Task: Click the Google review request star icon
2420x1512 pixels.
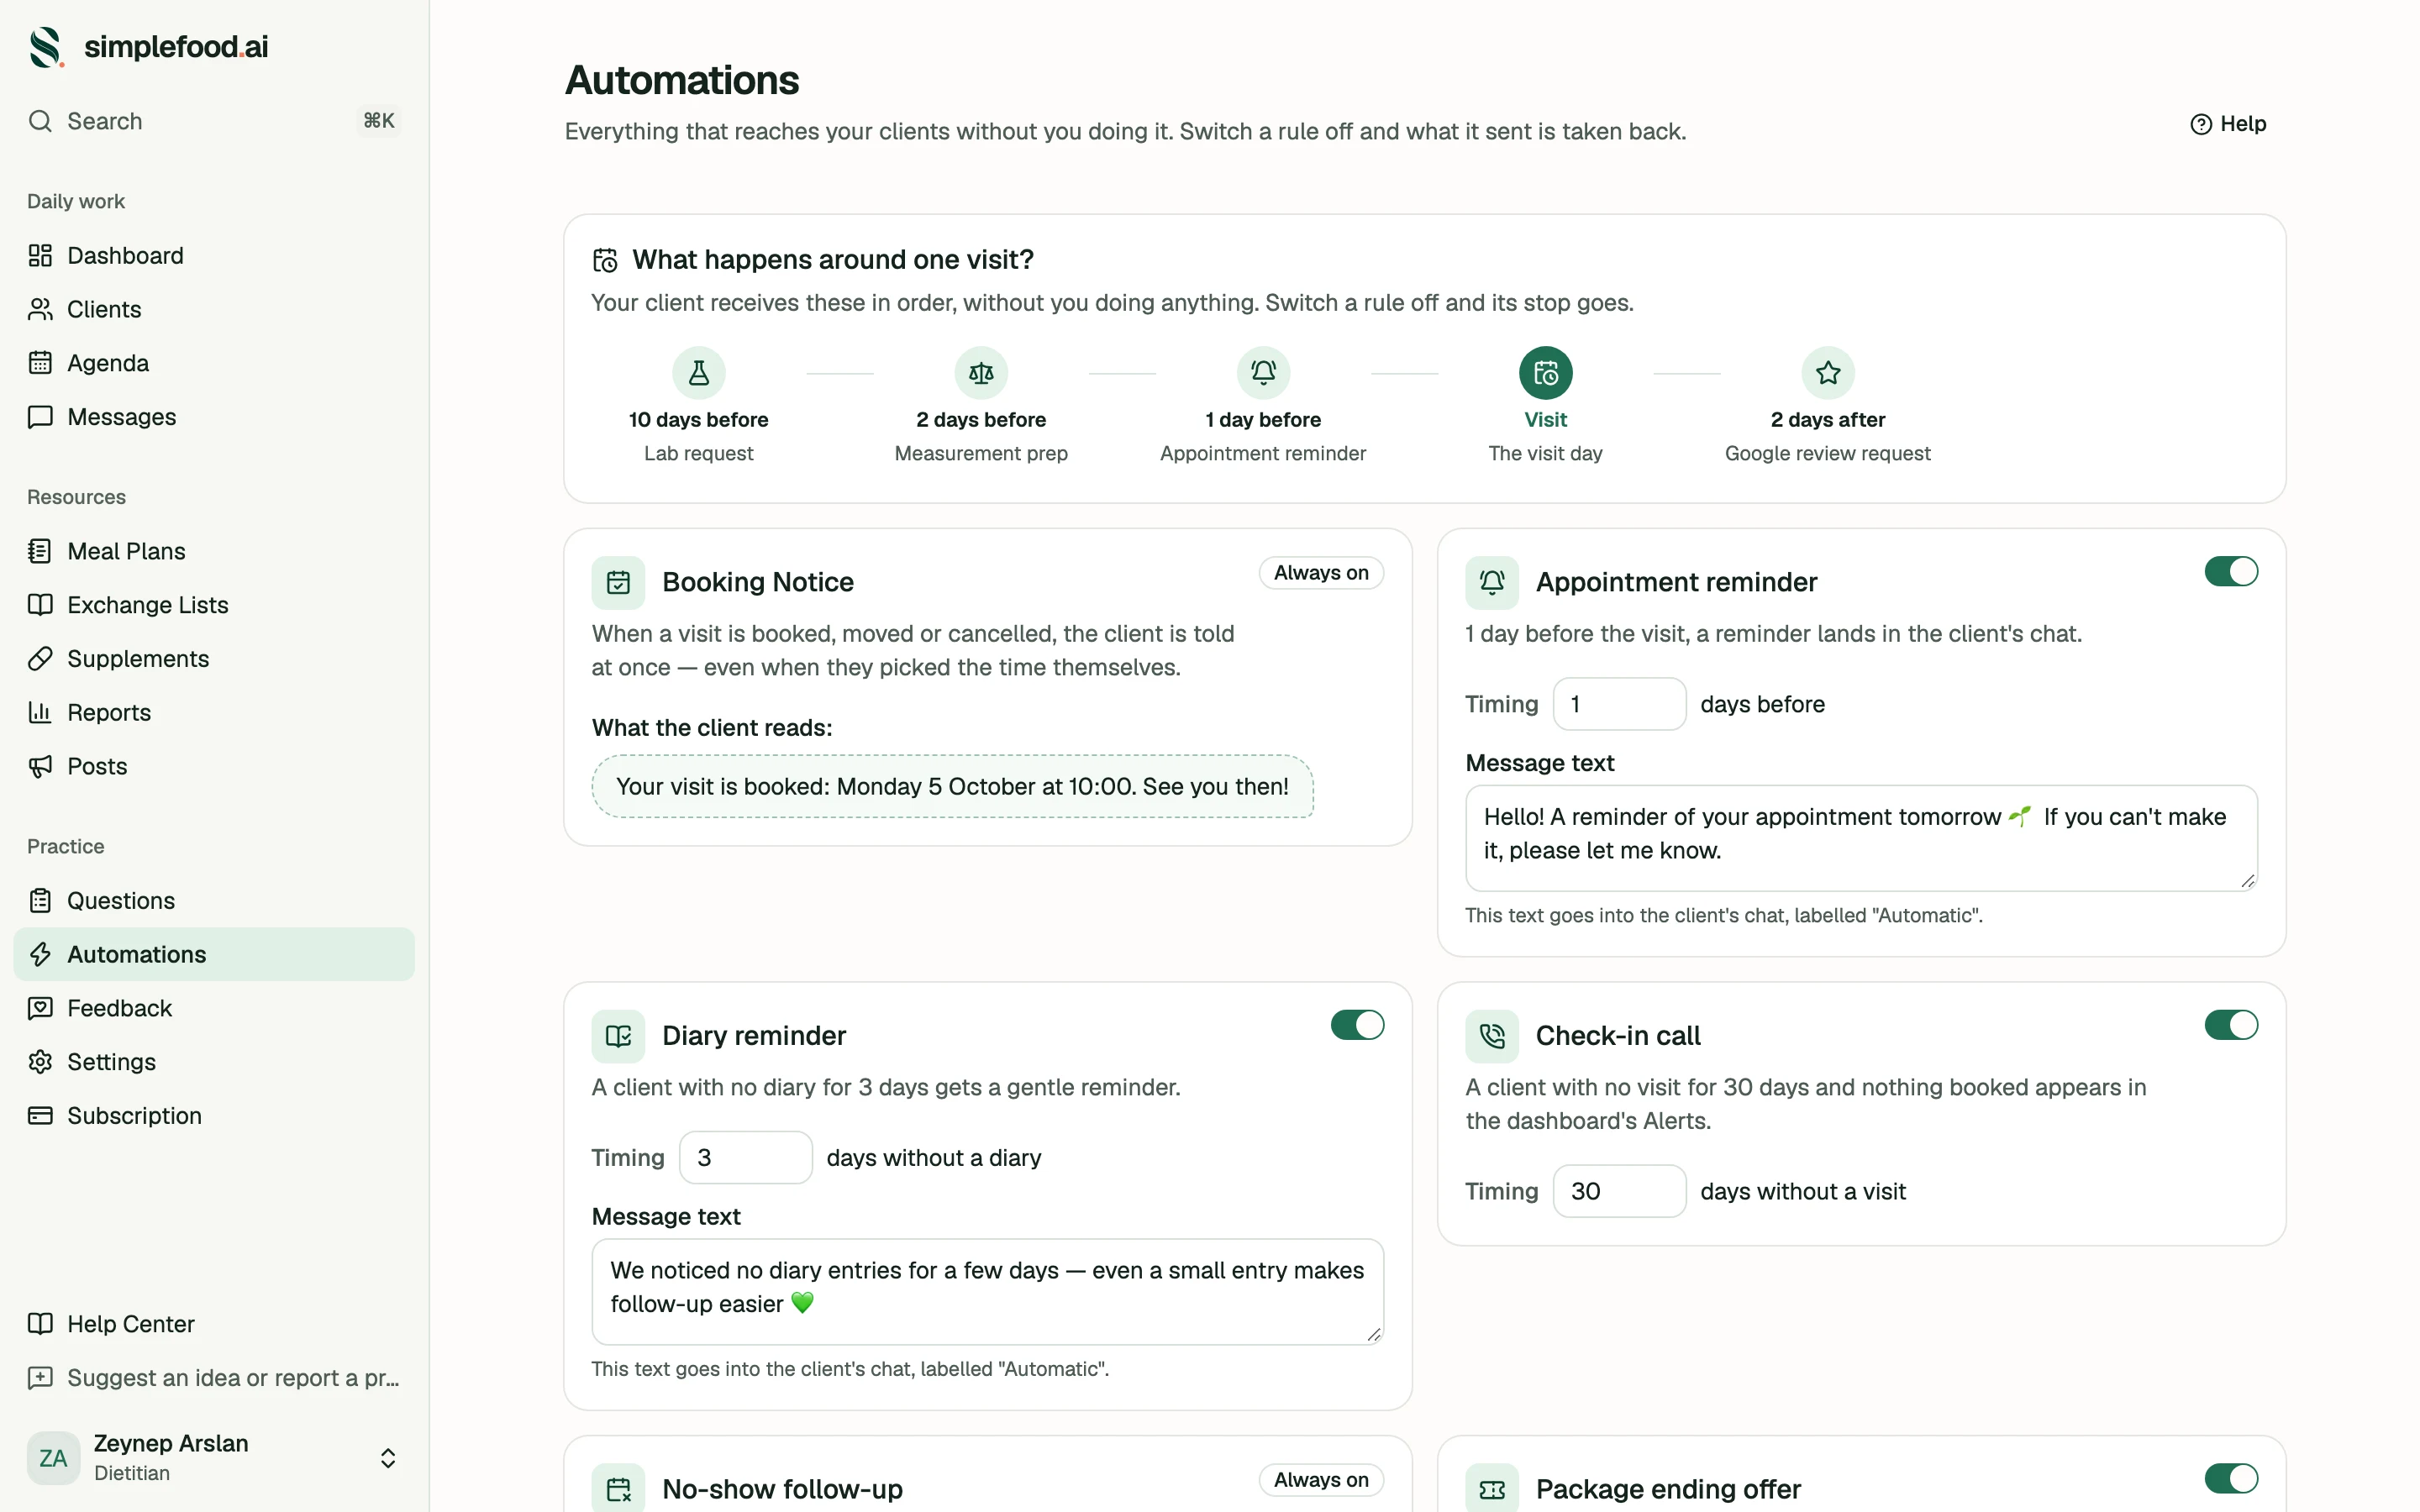Action: [1828, 373]
